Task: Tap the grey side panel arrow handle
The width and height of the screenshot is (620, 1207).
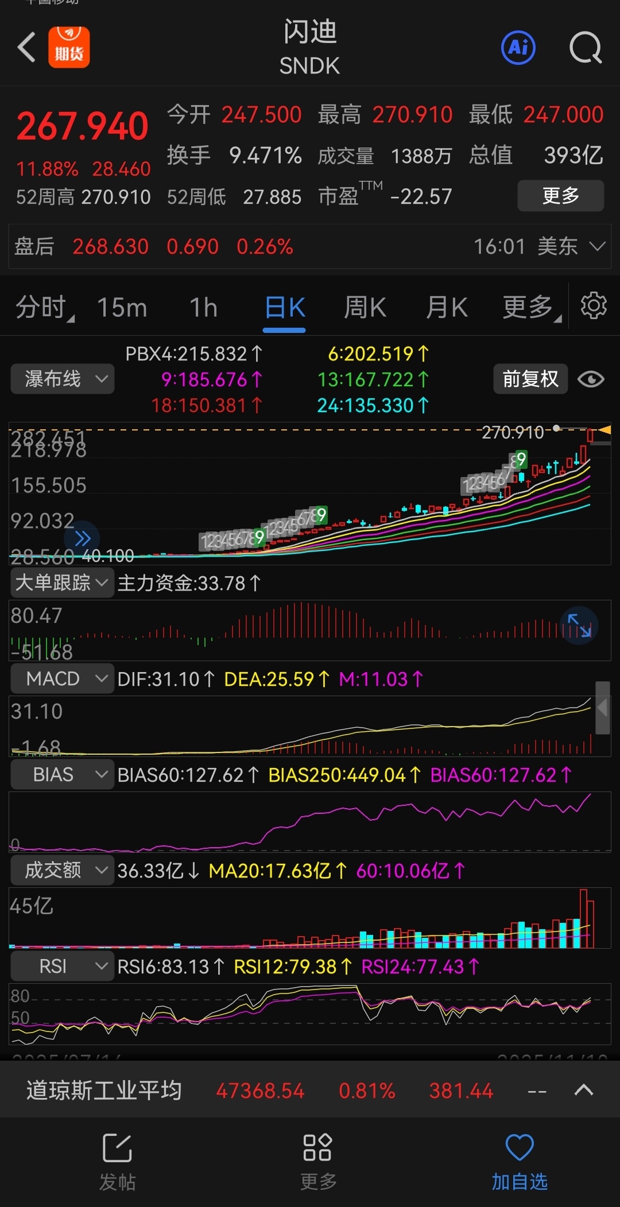Action: [x=602, y=708]
